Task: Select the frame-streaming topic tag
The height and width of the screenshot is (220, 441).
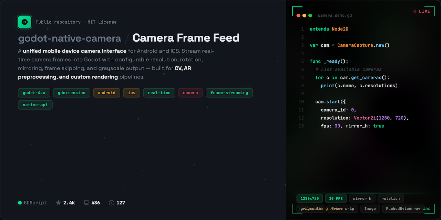Action: click(x=229, y=93)
